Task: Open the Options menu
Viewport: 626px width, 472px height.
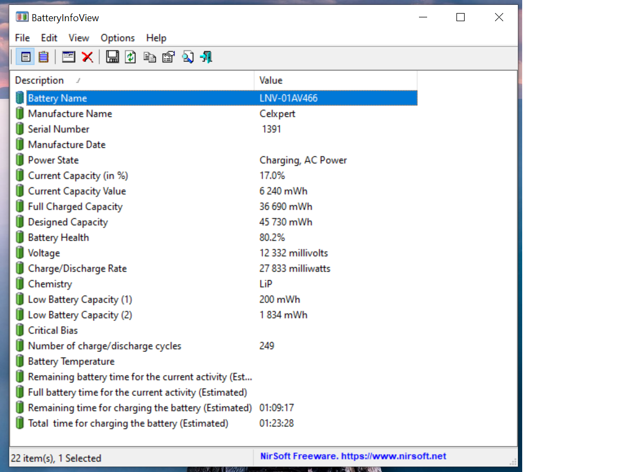Action: (x=117, y=38)
